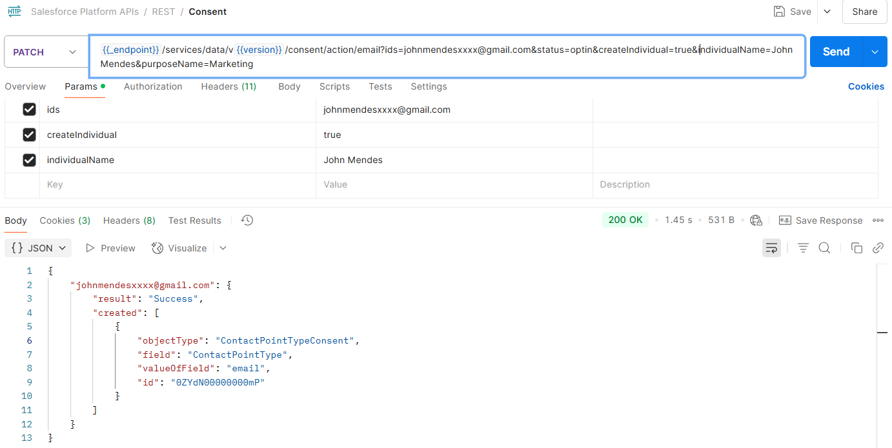Click Save Response button text
Viewport: 892px width, 448px height.
coord(829,220)
